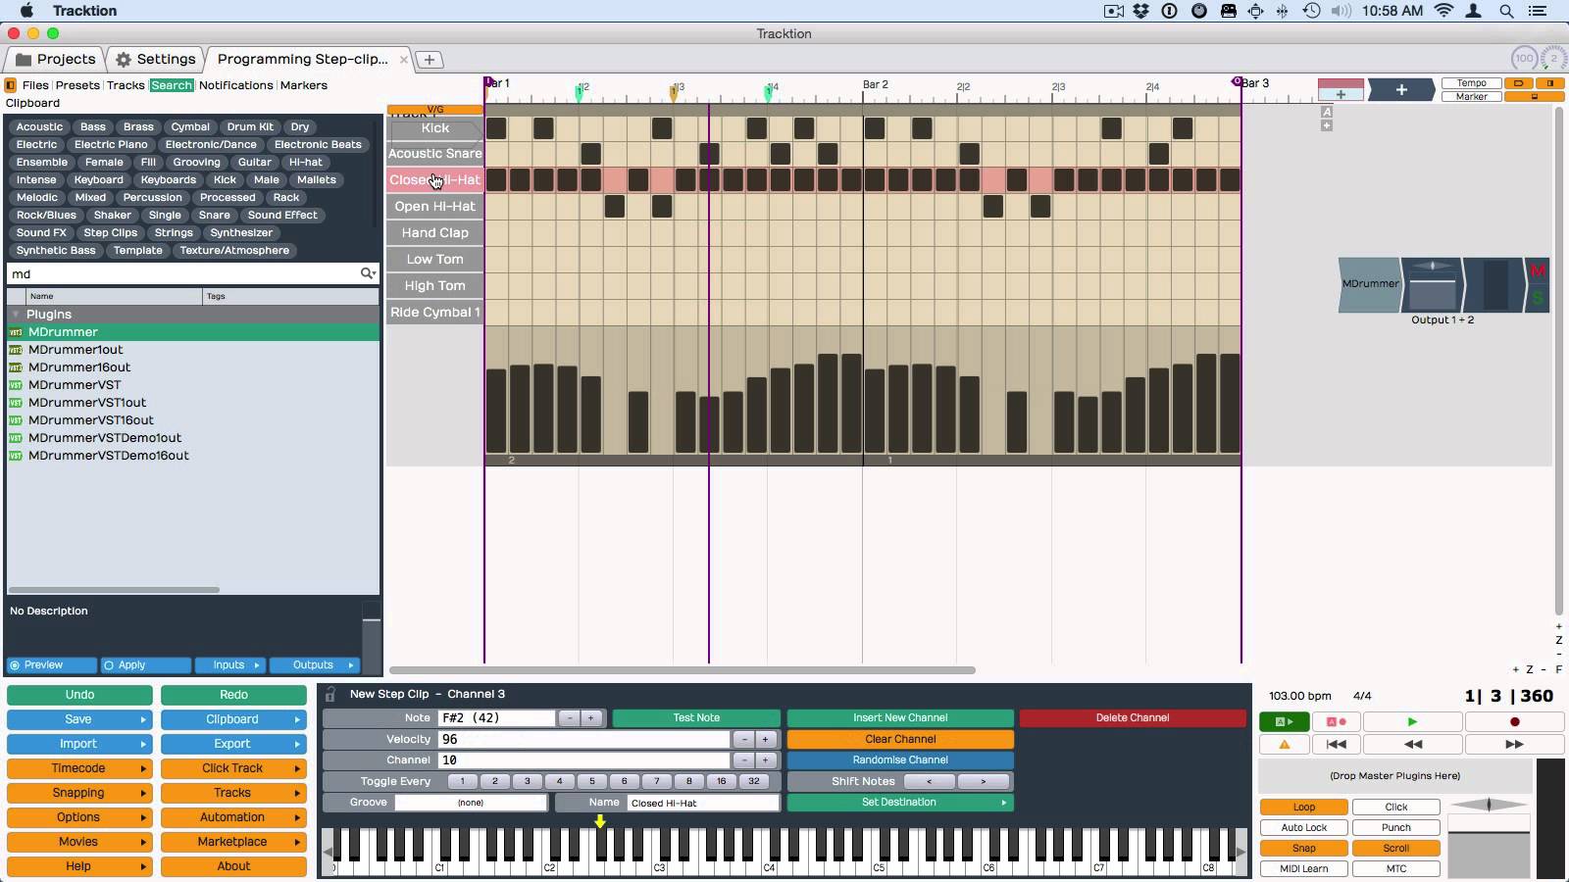Open the Set Destination dropdown
Screen dimensions: 1569x882
(x=899, y=802)
